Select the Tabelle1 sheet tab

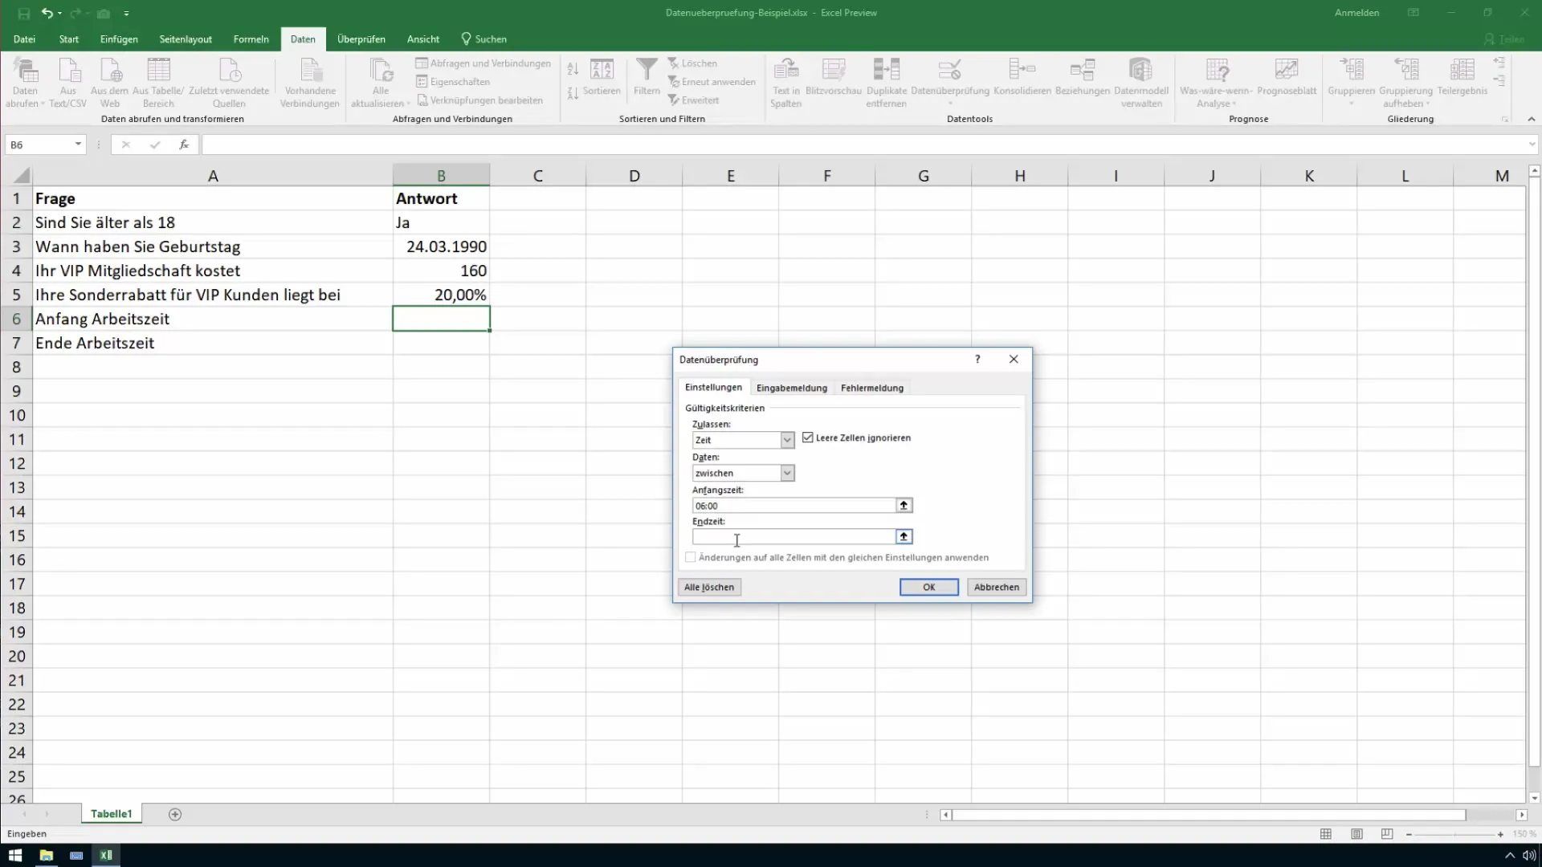[111, 814]
